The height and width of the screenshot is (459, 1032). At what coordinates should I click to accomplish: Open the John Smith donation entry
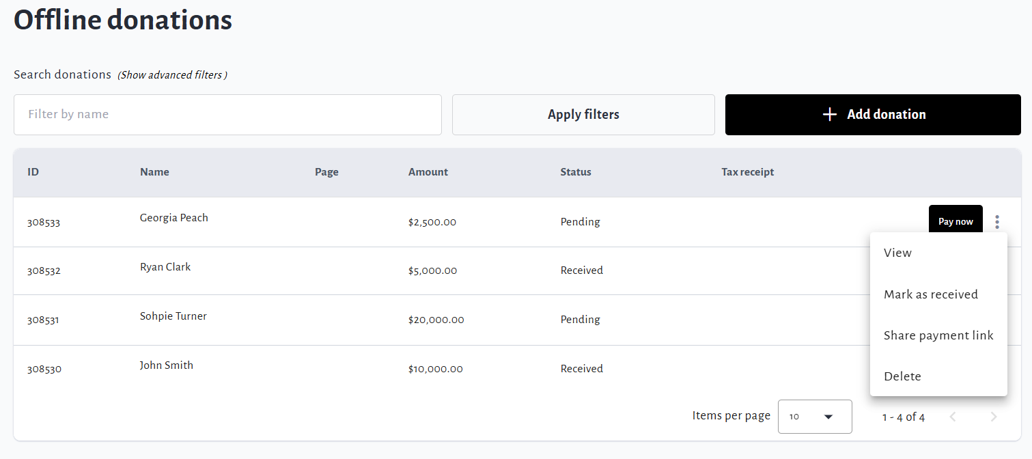[x=167, y=365]
